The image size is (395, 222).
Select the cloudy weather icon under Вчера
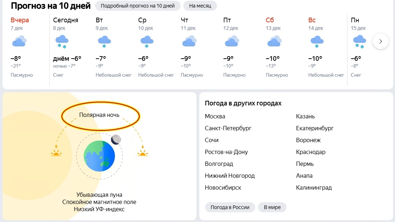pos(19,41)
